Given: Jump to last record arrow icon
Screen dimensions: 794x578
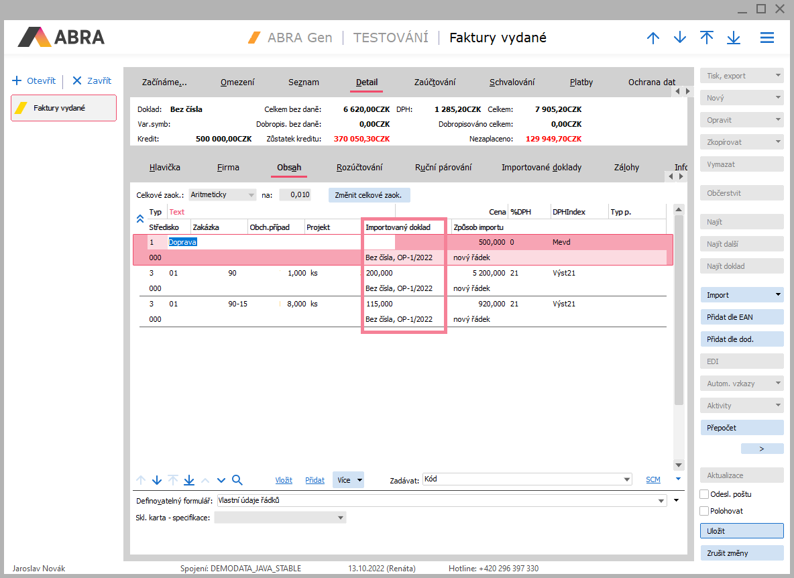Looking at the screenshot, I should tap(733, 38).
